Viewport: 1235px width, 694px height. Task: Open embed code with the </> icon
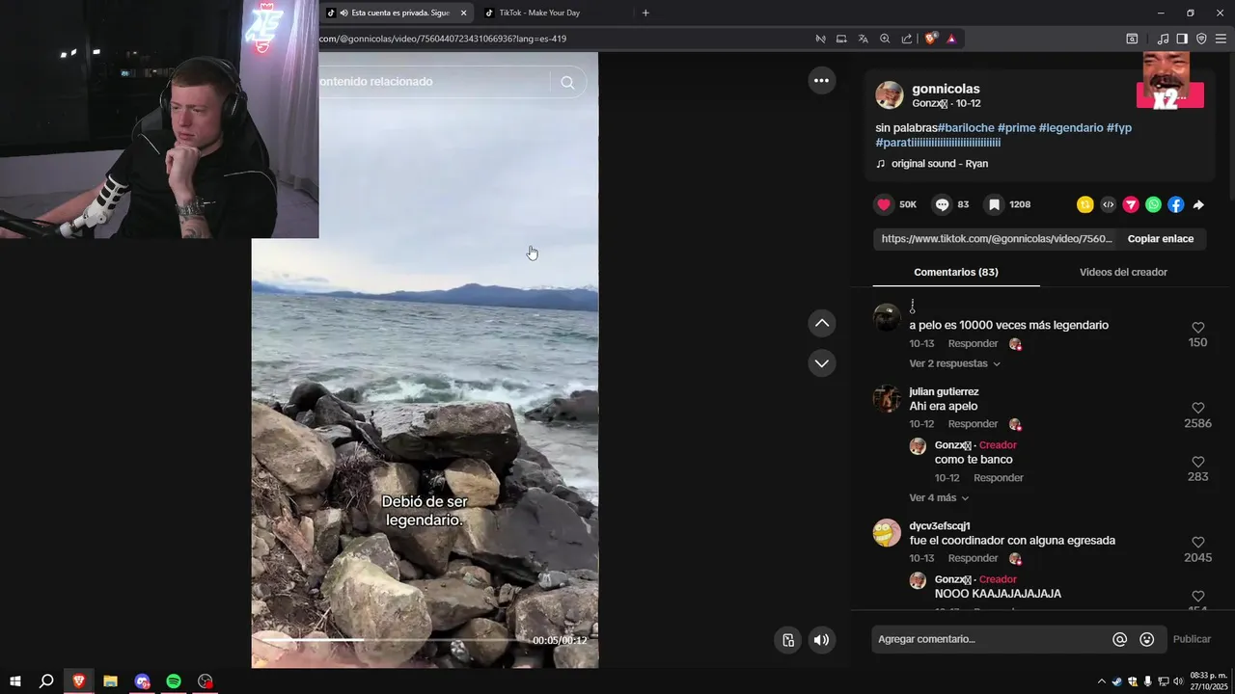tap(1108, 204)
